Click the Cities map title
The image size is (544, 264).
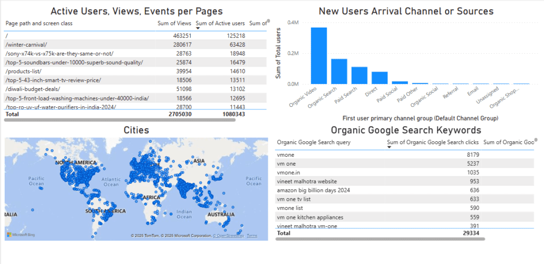pos(137,131)
